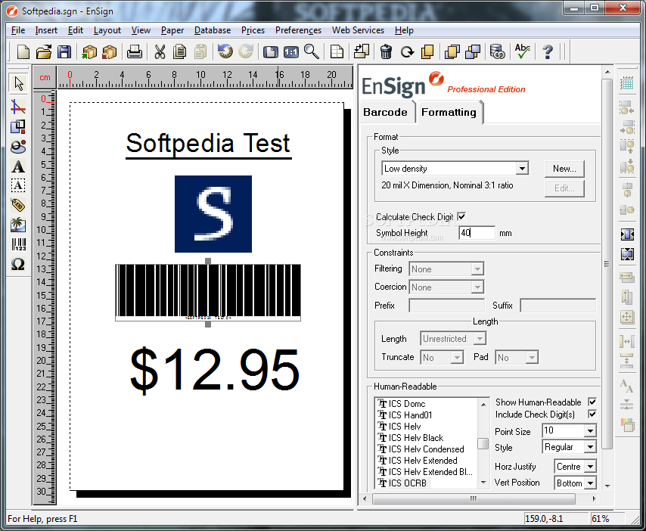Viewport: 646px width, 531px height.
Task: Open the Low density style dropdown
Action: click(x=522, y=168)
